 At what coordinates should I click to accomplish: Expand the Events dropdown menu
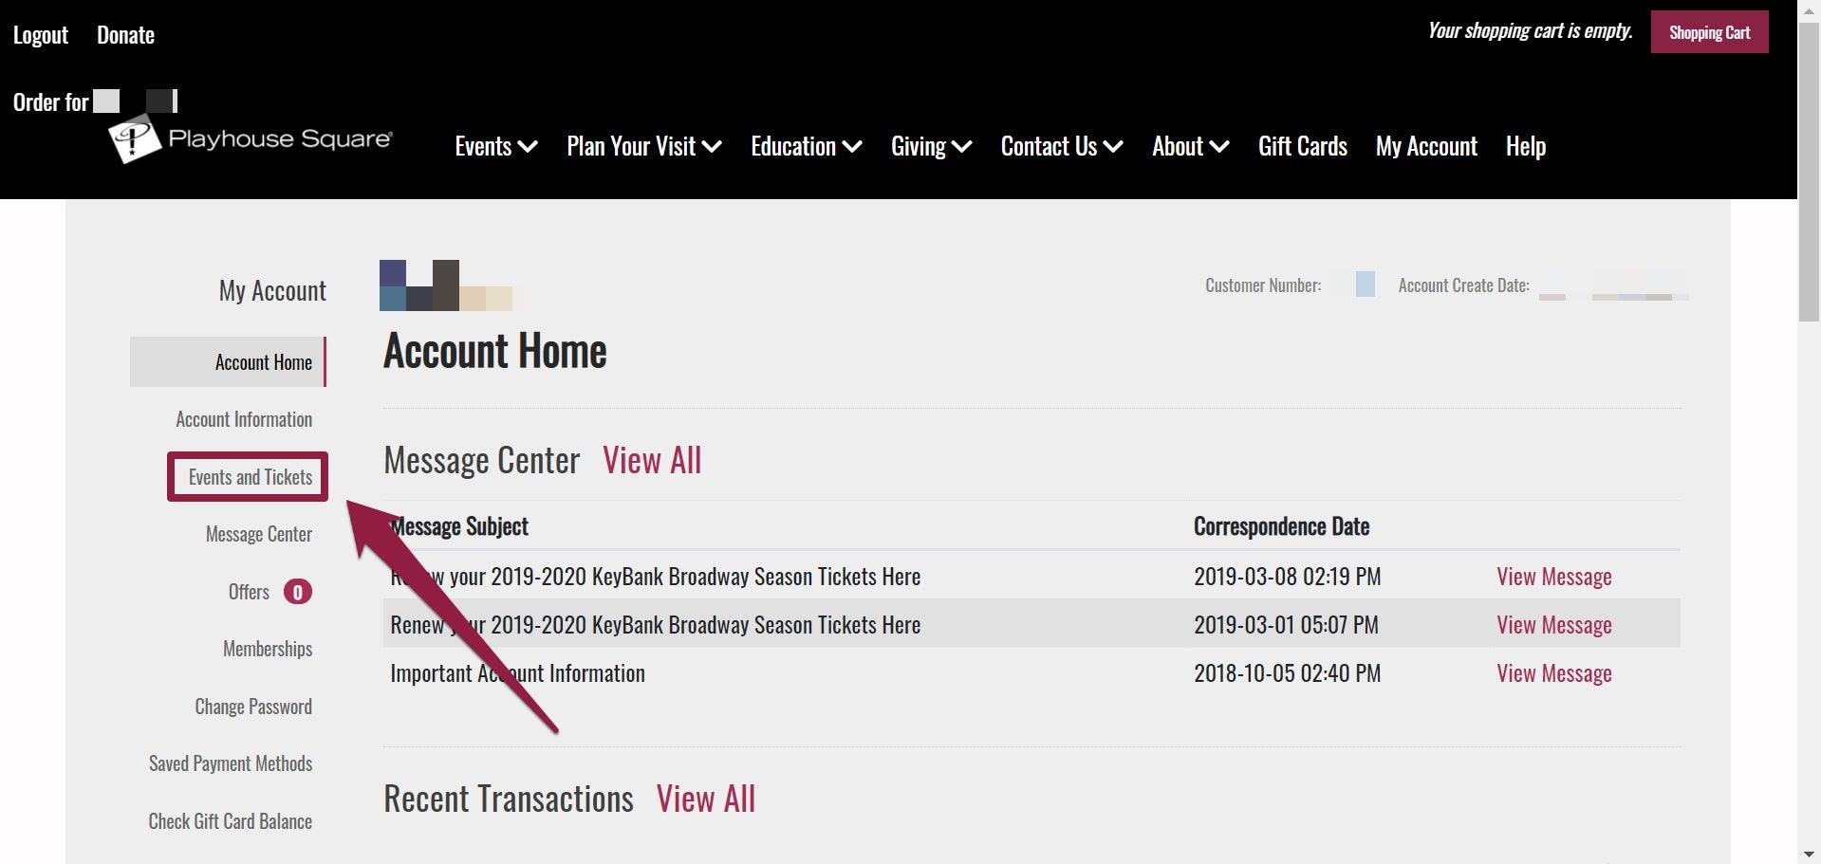(495, 147)
